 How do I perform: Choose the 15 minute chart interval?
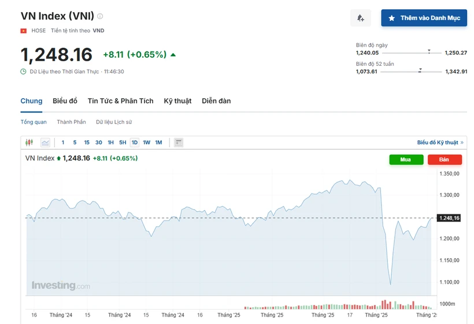[x=87, y=142]
